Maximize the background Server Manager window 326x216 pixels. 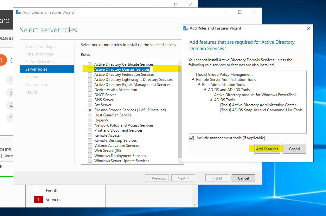tap(176, 4)
